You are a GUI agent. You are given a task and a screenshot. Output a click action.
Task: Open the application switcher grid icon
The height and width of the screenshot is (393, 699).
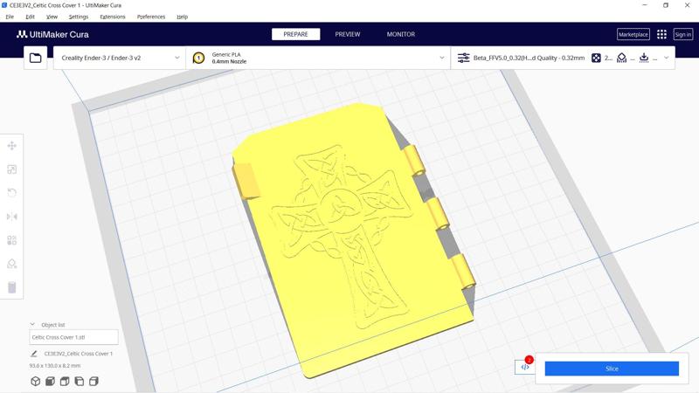pos(661,34)
